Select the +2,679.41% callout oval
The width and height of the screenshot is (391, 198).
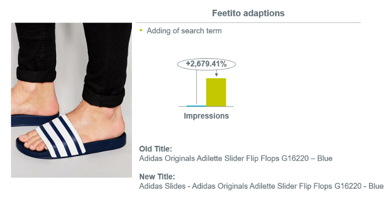(x=206, y=64)
